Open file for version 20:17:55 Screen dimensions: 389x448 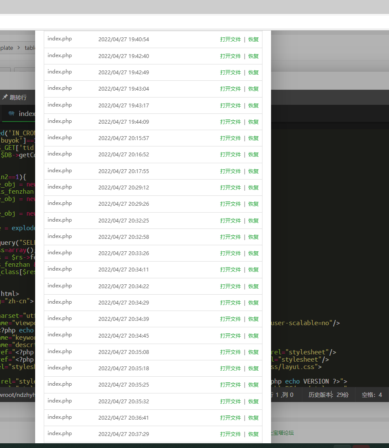(230, 171)
